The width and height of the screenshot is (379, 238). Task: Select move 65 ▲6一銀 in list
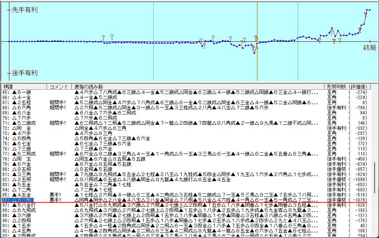click(22, 92)
